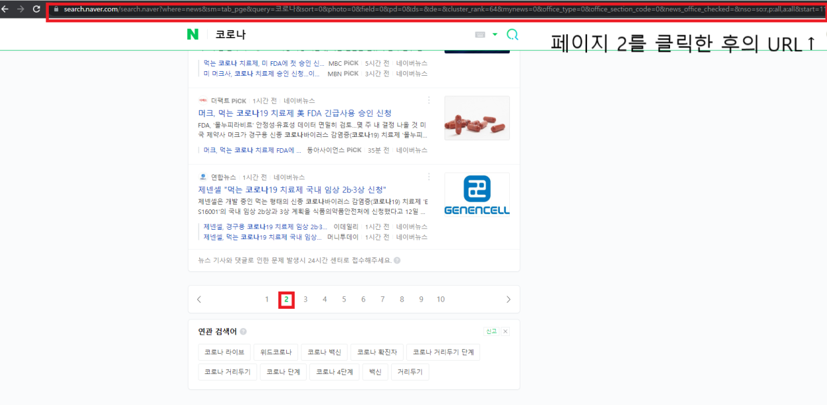Open the three-dot menu of the 머크 article
827x405 pixels.
(x=429, y=101)
